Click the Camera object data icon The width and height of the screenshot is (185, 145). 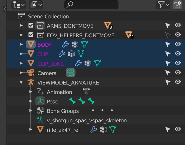point(71,73)
